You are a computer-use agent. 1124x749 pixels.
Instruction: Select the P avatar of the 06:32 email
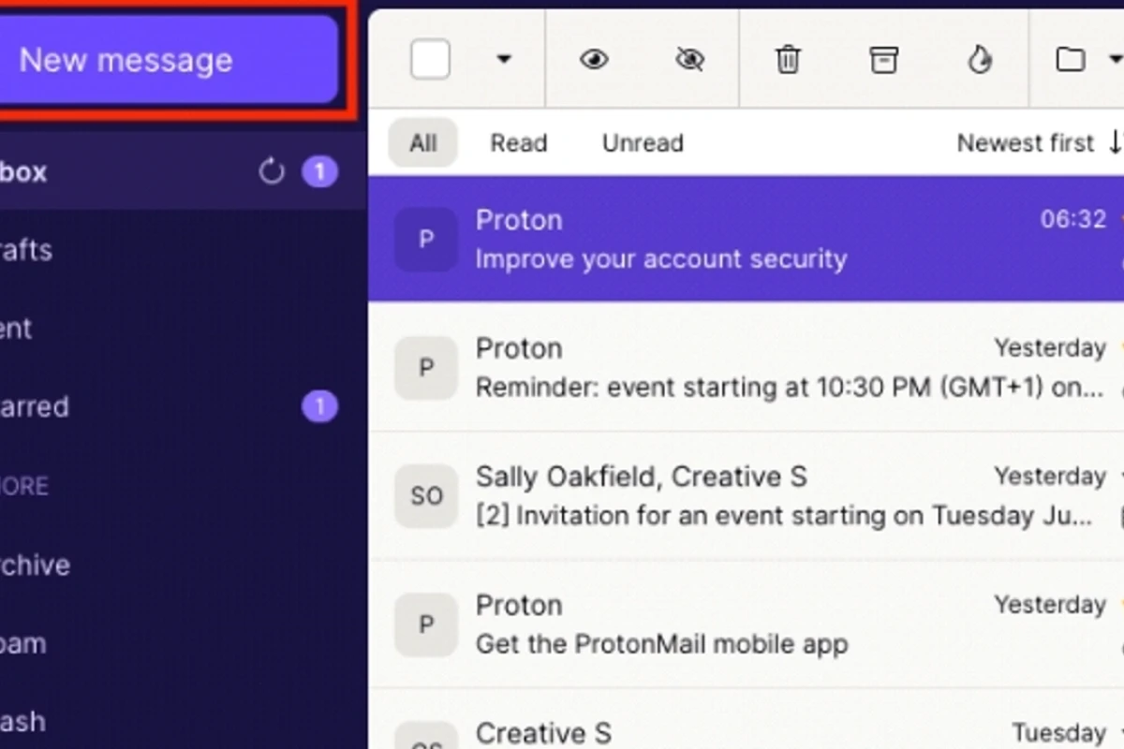coord(426,240)
